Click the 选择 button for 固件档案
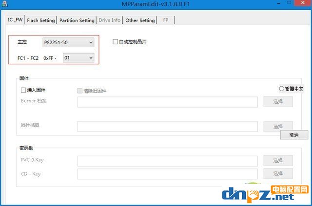This screenshot has width=312, height=206. 278,127
